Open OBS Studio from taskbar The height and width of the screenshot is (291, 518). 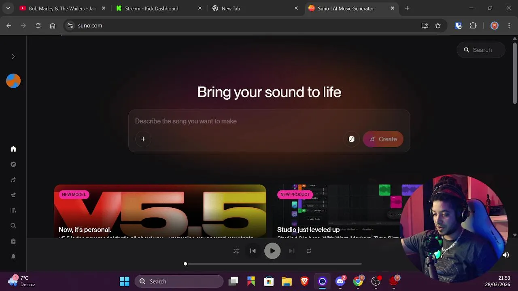(x=376, y=281)
